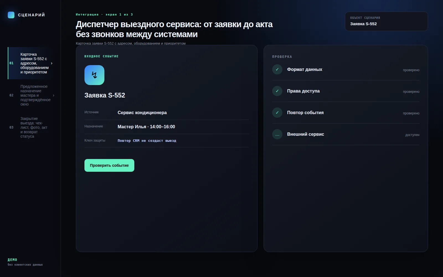Click the Интеграция · экран 1 из 3 breadcrumb
Image resolution: width=443 pixels, height=277 pixels.
[x=104, y=14]
